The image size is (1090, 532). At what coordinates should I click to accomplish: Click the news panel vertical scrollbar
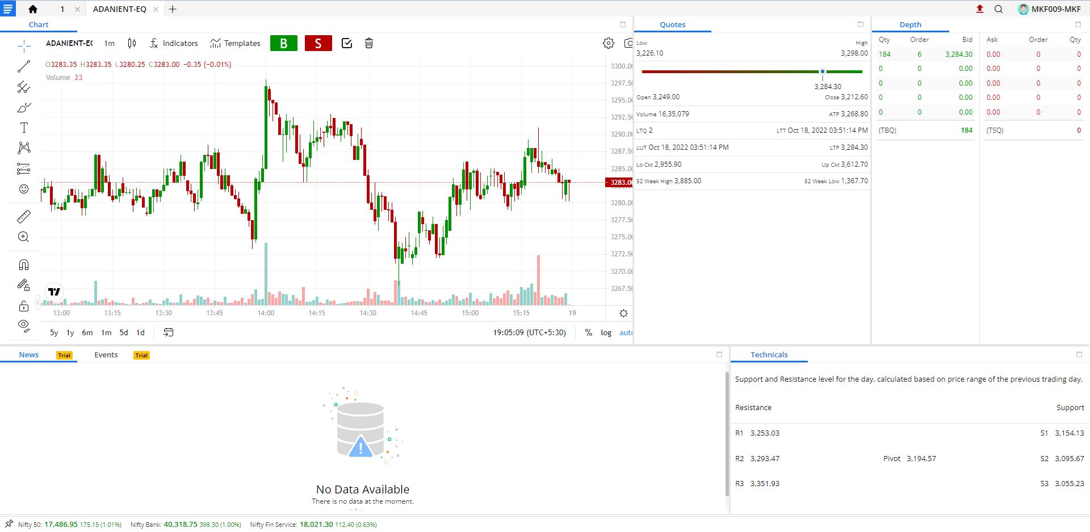pyautogui.click(x=727, y=434)
